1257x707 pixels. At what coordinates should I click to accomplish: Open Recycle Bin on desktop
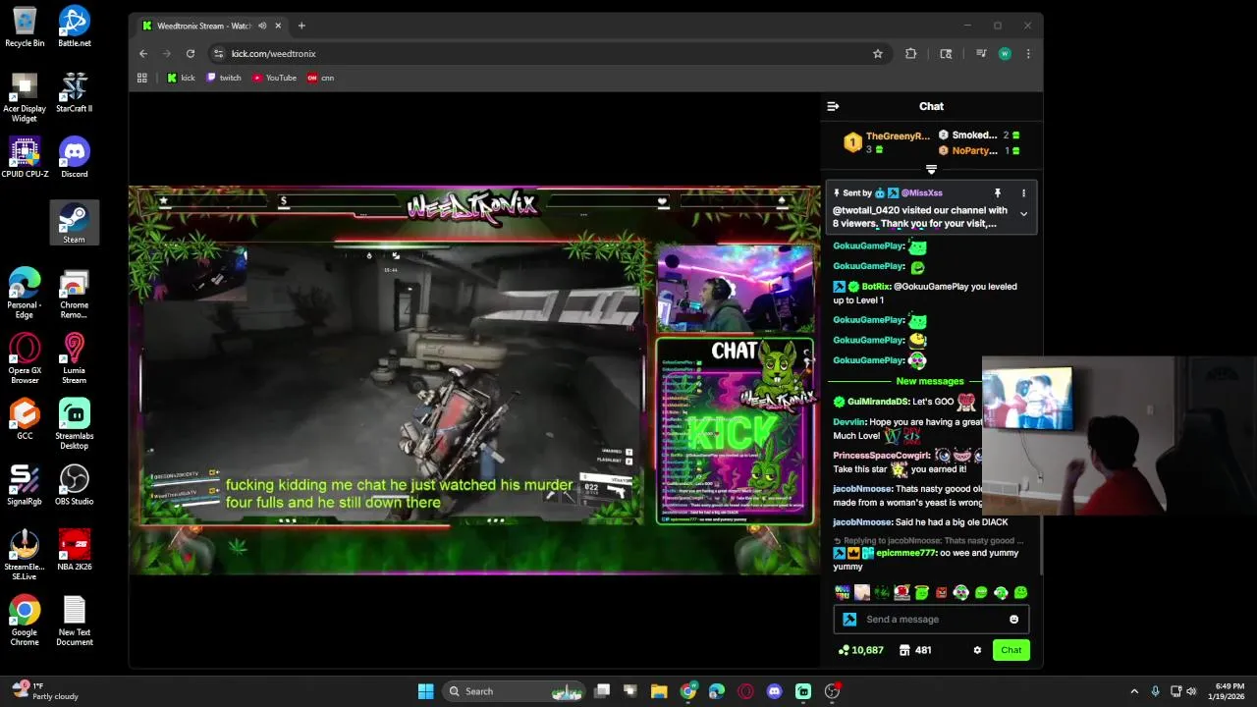point(25,27)
